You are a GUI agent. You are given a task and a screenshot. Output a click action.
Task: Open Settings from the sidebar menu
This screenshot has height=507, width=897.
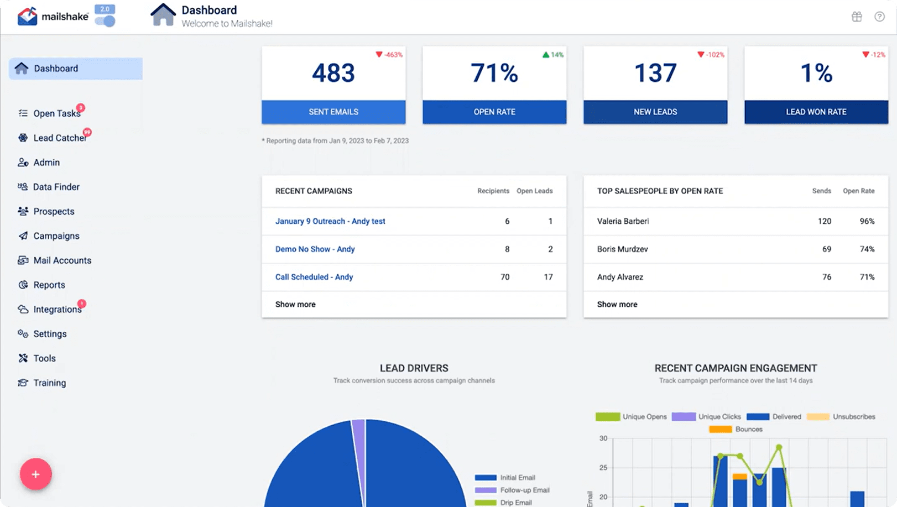pos(50,334)
